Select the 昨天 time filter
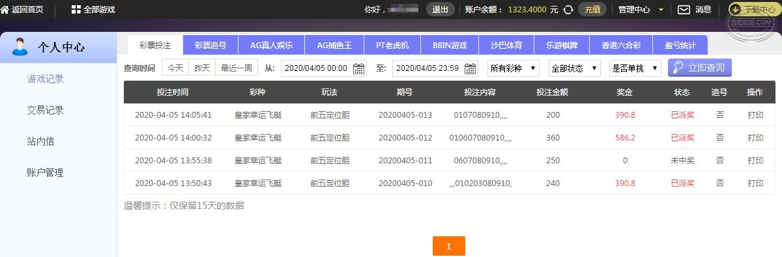The height and width of the screenshot is (257, 782). tap(202, 68)
